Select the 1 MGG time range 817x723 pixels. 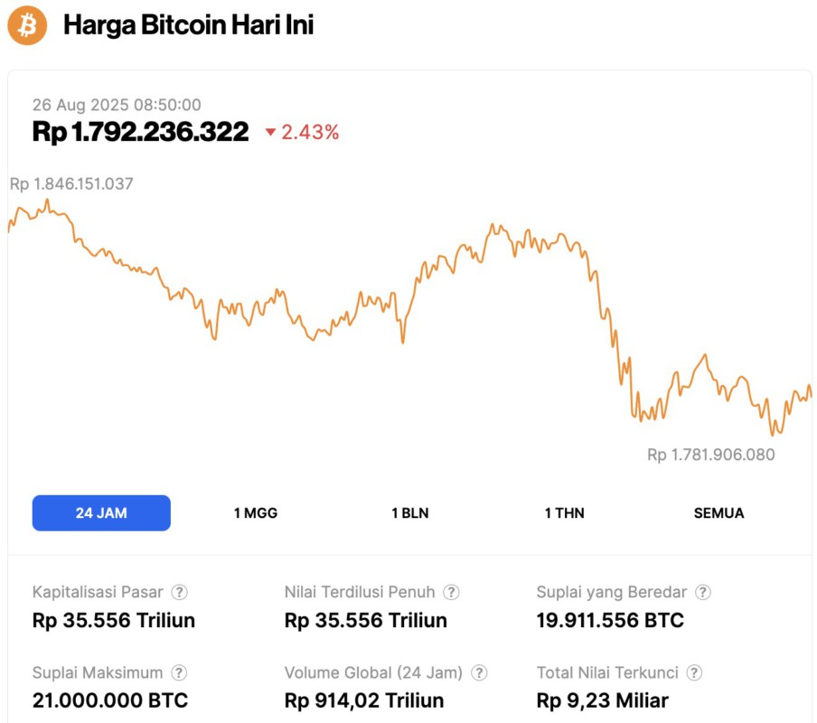point(255,512)
